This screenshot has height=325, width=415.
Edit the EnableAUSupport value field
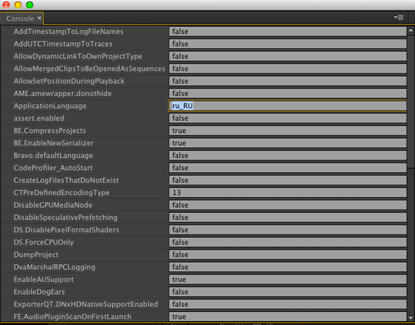pyautogui.click(x=288, y=279)
